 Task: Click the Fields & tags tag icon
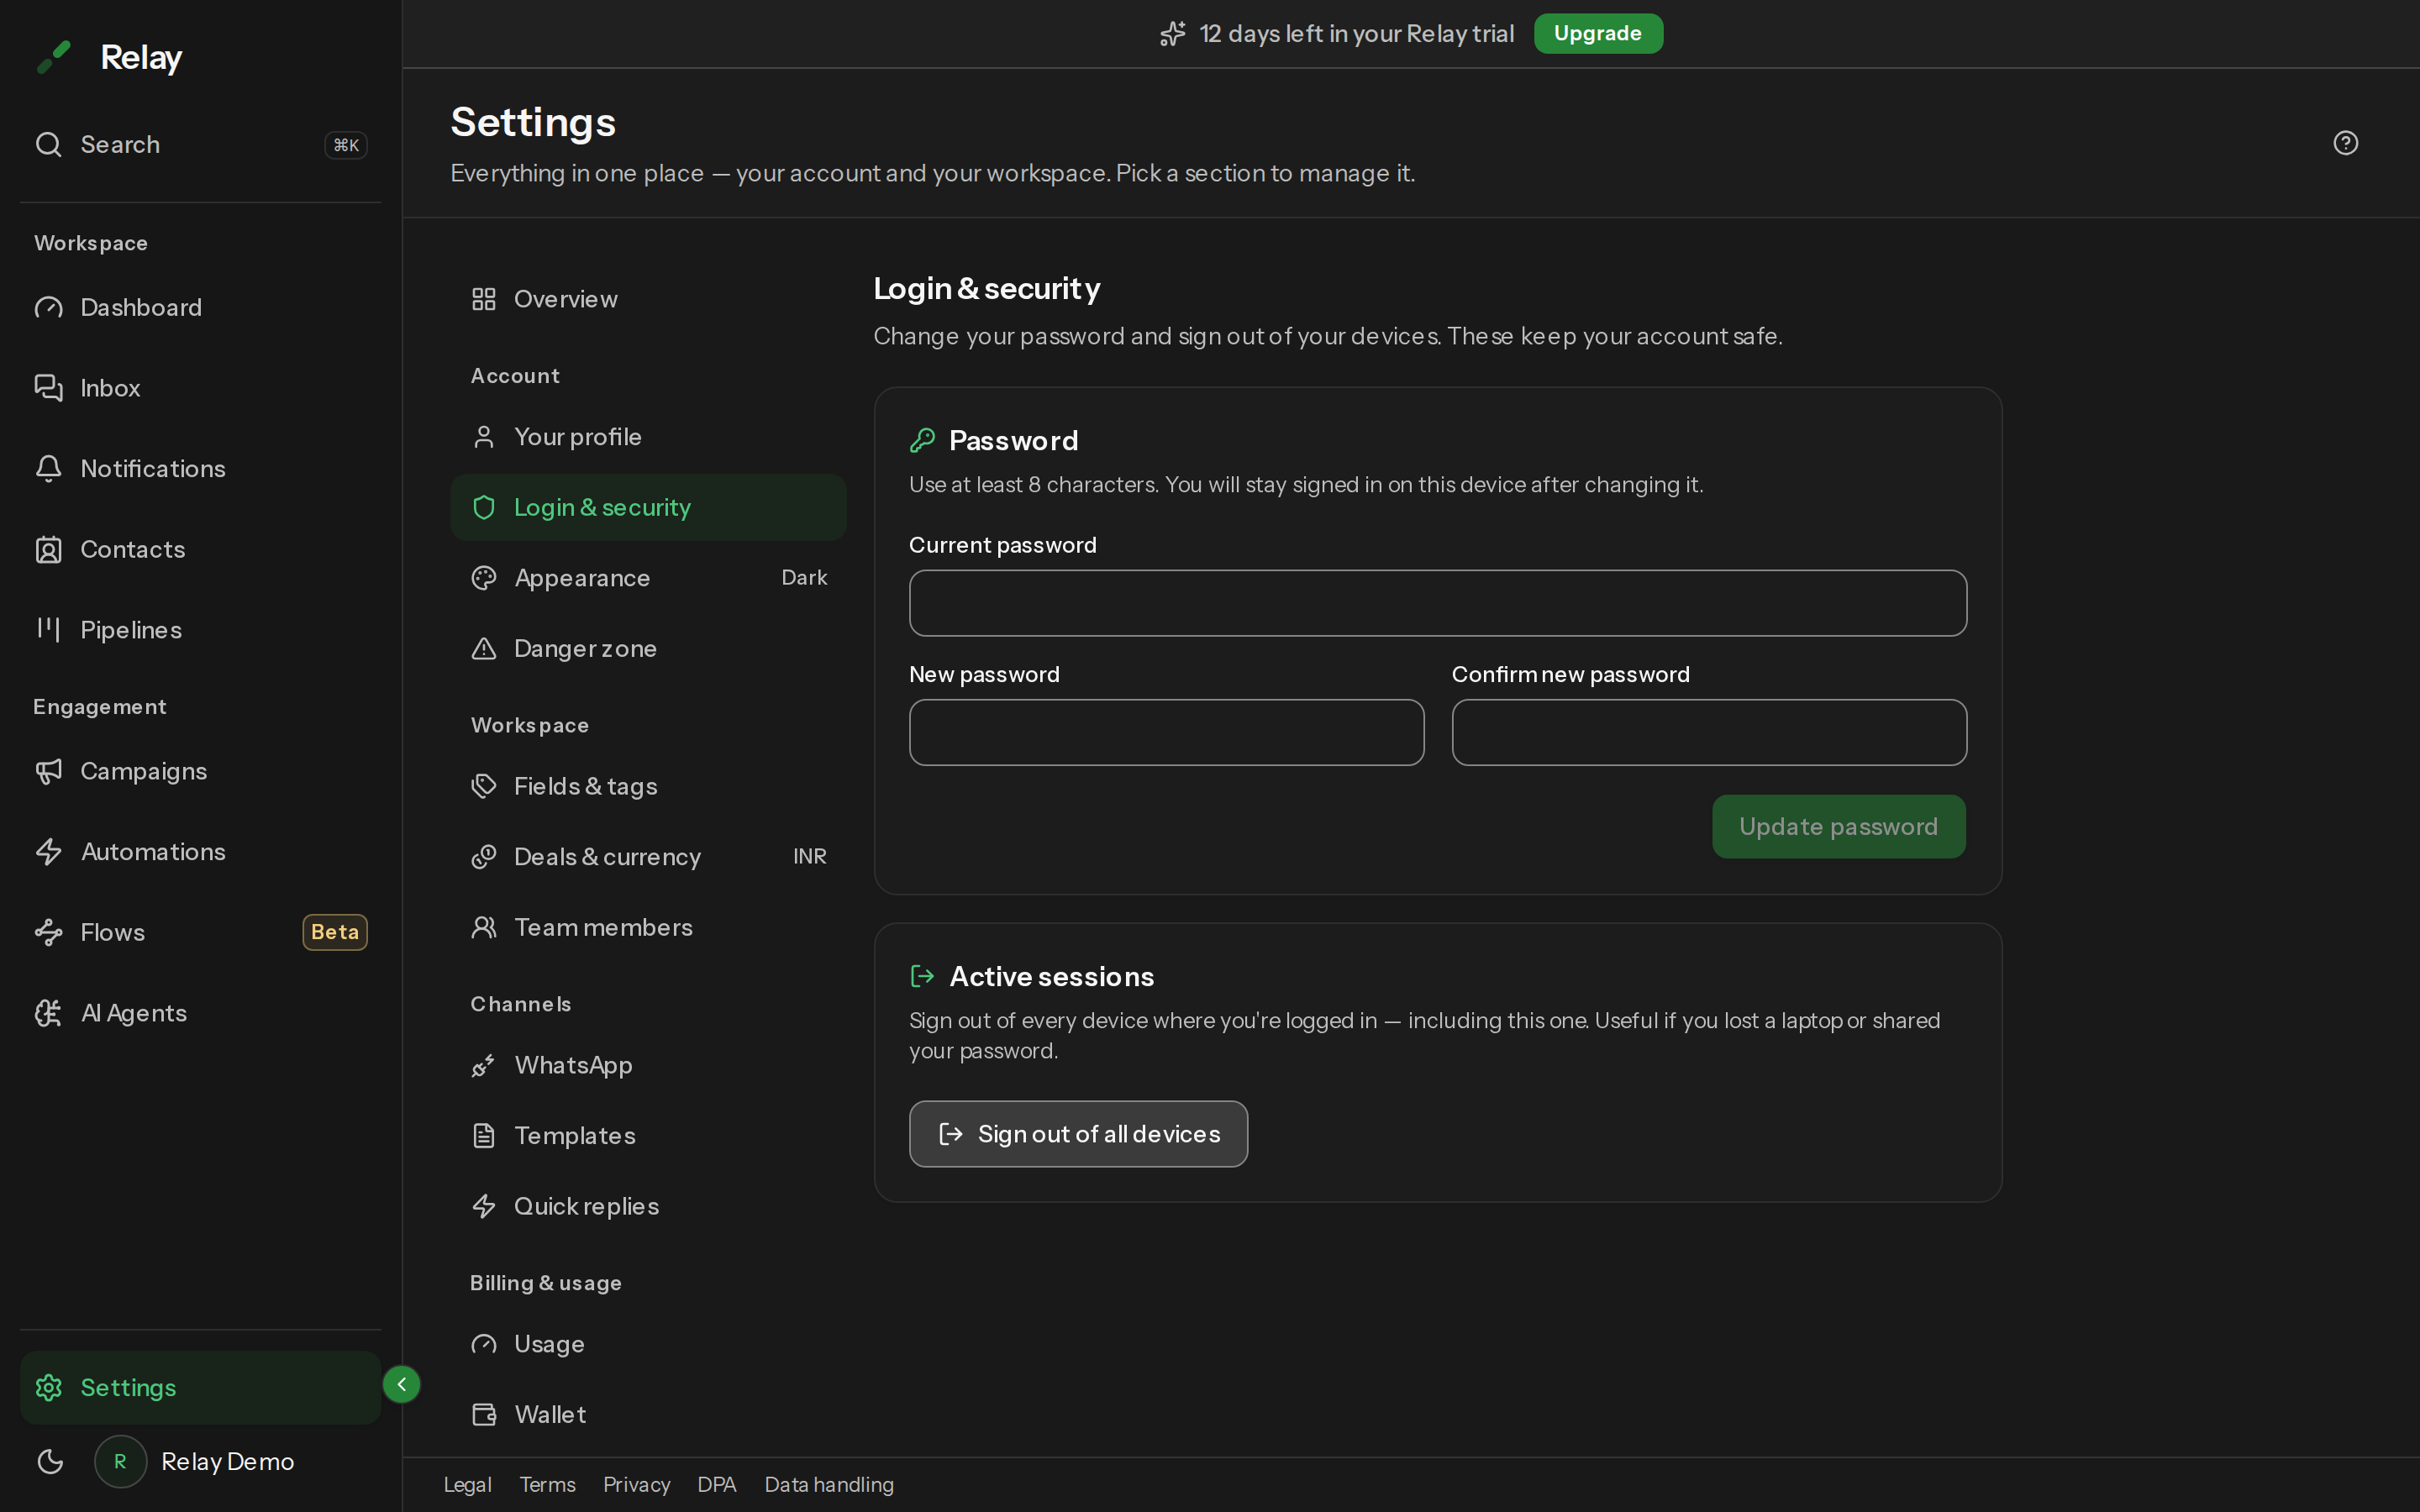pyautogui.click(x=484, y=786)
